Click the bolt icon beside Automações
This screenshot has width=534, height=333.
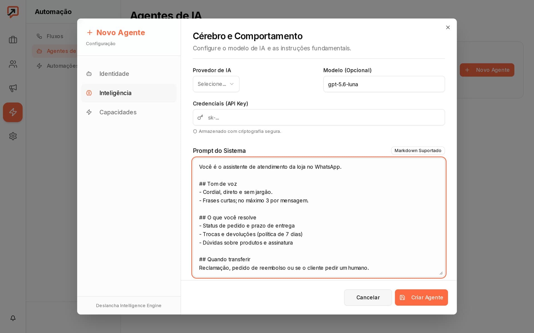[39, 66]
